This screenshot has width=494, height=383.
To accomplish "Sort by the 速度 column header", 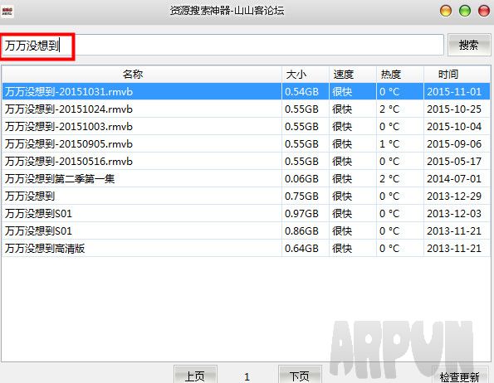I will coord(353,75).
